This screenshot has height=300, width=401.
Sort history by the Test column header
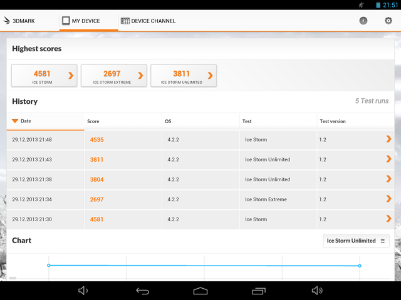point(278,121)
